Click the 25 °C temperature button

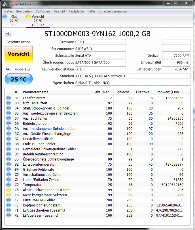click(19, 79)
